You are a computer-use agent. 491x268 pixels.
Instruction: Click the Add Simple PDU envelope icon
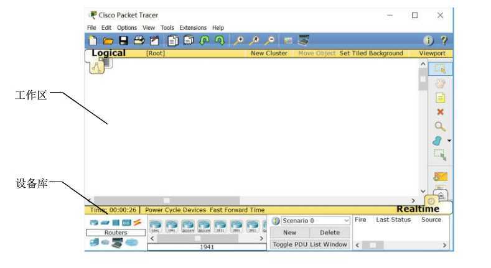click(440, 177)
